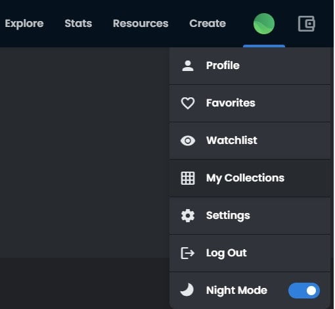Open My Collections menu entry
This screenshot has width=335, height=309.
point(250,178)
